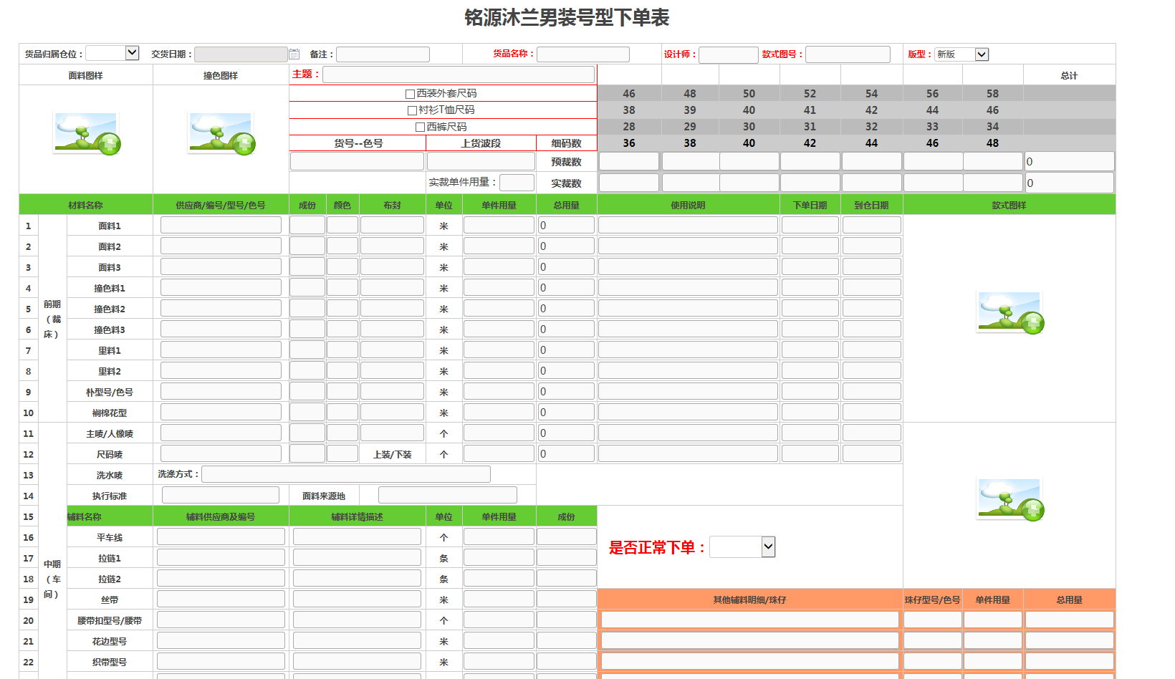Enable the 西裤尺码 checkbox

(421, 127)
